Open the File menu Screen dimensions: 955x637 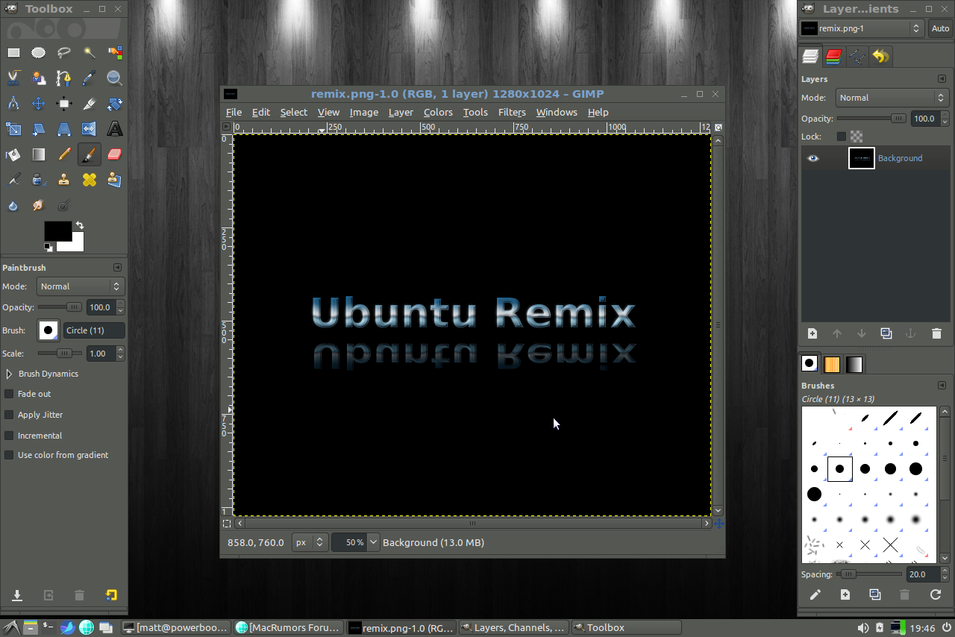(x=234, y=112)
